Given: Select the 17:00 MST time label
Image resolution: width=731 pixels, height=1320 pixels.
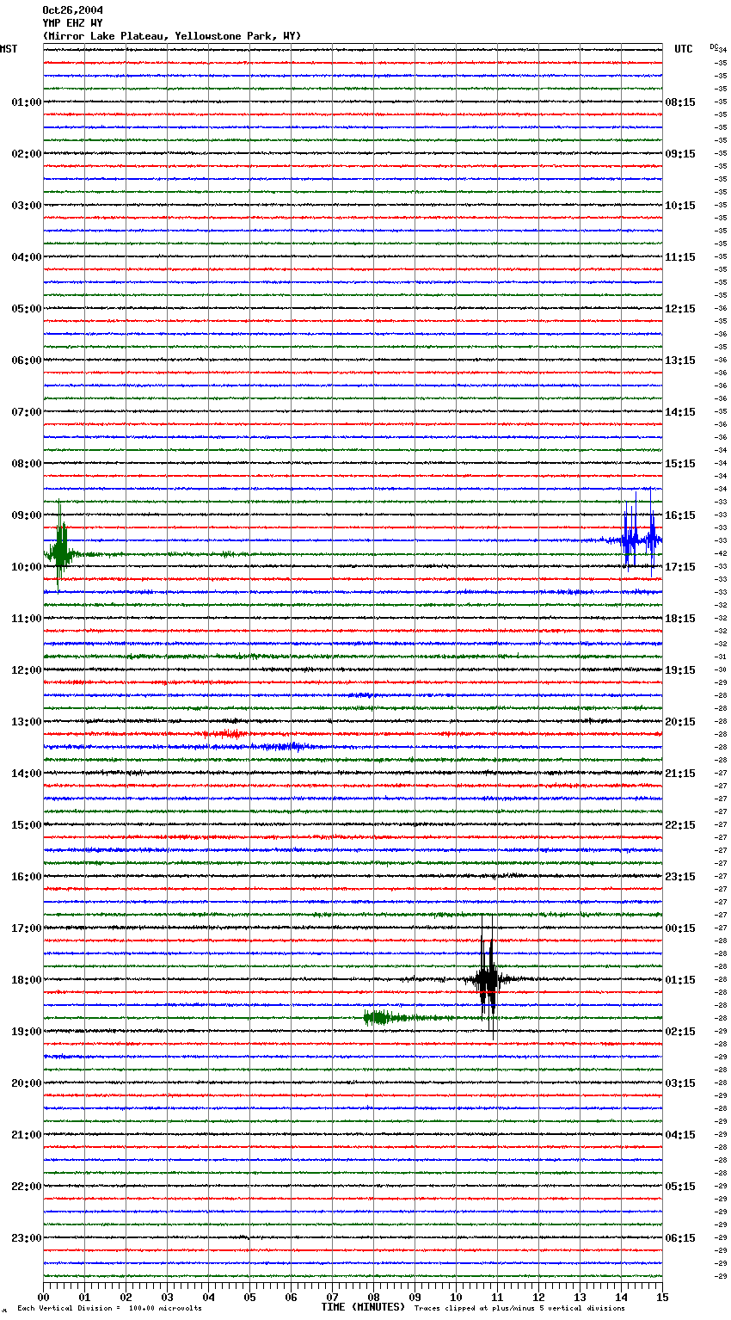Looking at the screenshot, I should coord(26,928).
